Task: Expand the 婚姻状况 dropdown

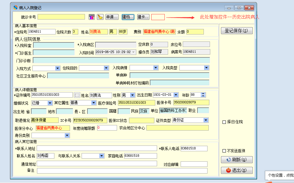Action: 50,103
